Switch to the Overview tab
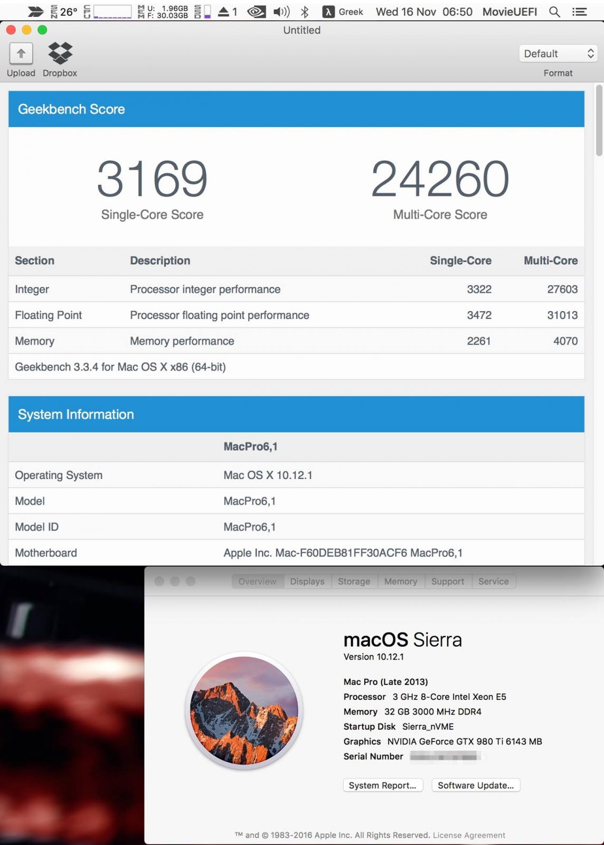This screenshot has height=845, width=604. tap(258, 581)
